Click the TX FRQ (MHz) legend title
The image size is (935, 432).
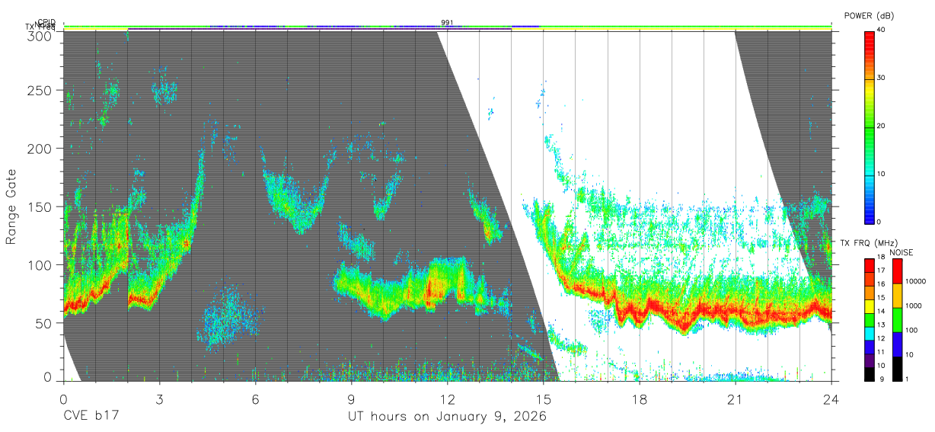pos(867,243)
